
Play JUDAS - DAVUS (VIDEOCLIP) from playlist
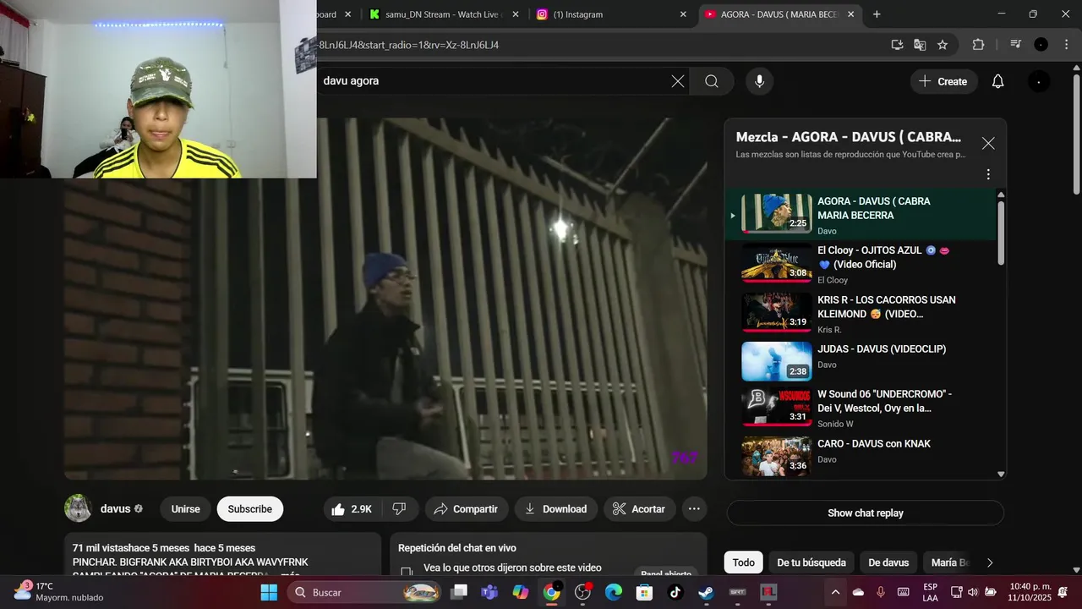[x=861, y=361]
